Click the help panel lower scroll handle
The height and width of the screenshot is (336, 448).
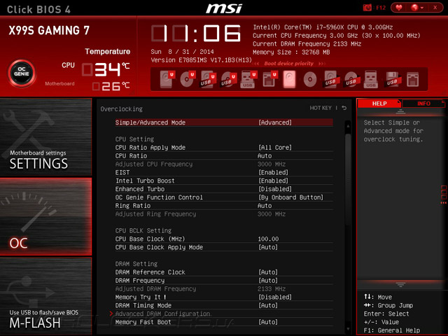(x=400, y=284)
